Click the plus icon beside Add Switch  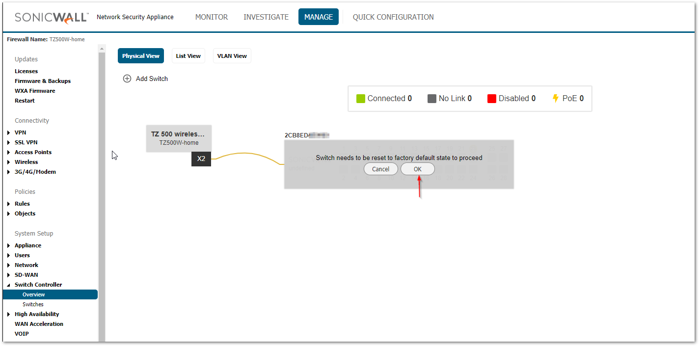pyautogui.click(x=127, y=79)
